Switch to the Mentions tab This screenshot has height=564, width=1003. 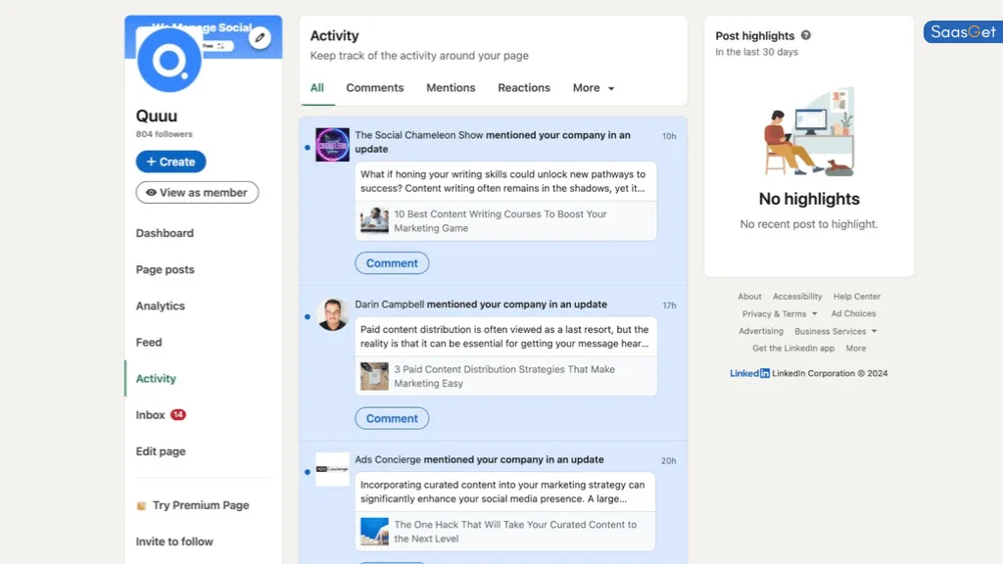click(451, 87)
